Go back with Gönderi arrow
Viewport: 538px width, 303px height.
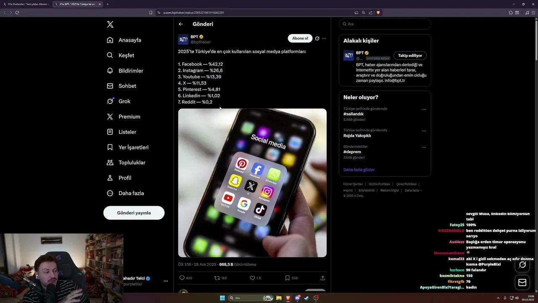(181, 24)
